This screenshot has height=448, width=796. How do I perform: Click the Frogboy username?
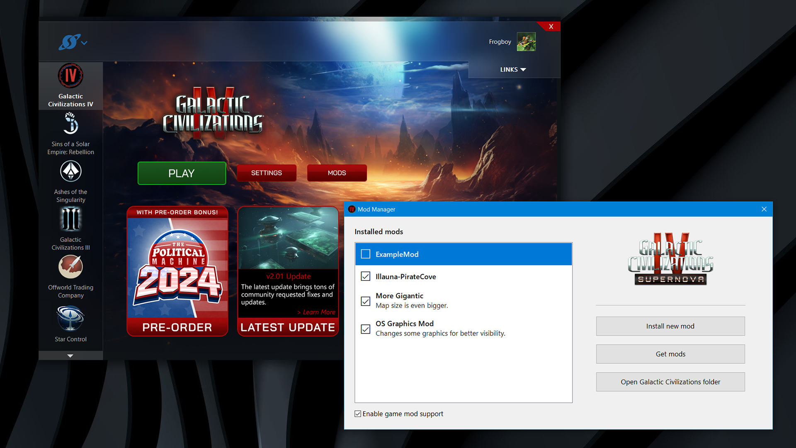click(x=500, y=42)
